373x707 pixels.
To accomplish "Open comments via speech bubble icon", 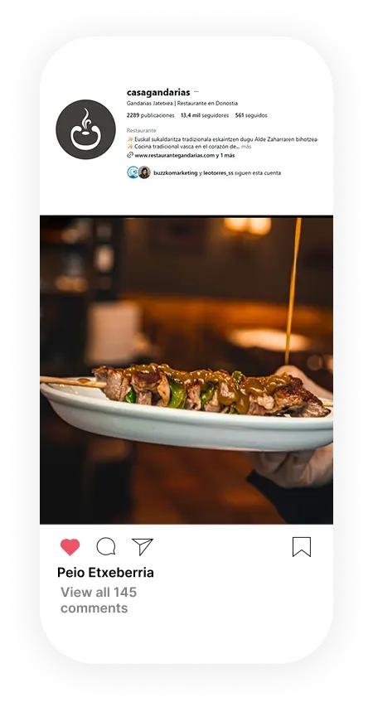I will pyautogui.click(x=106, y=546).
